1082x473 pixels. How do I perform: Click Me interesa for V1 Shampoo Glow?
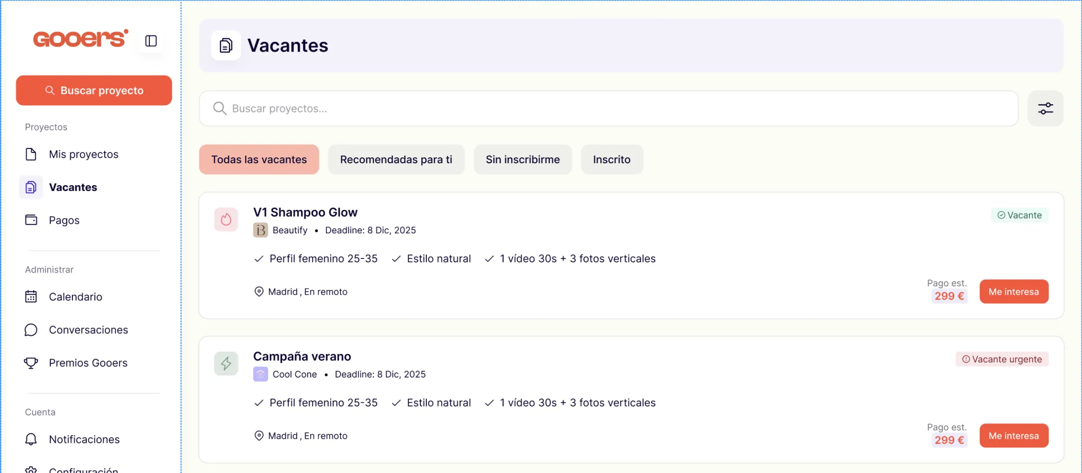click(1013, 292)
